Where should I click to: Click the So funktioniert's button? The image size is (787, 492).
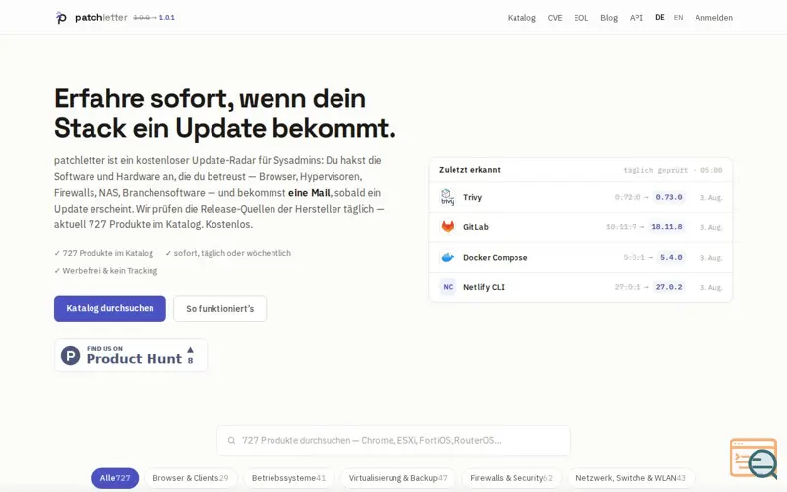point(219,308)
